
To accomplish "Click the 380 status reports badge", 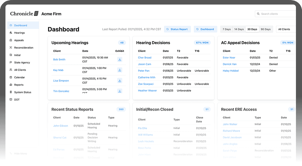I will coord(121,109).
